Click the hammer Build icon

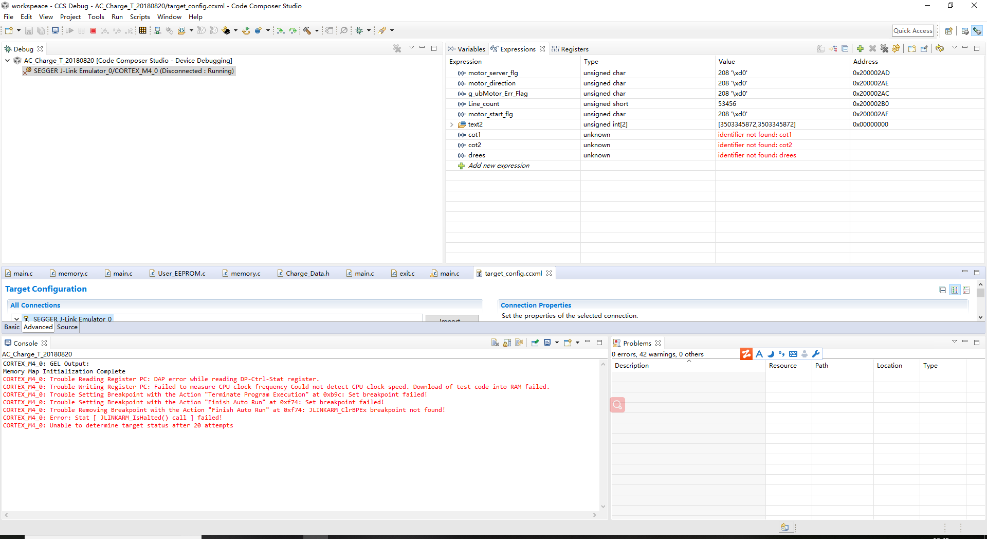pyautogui.click(x=307, y=31)
